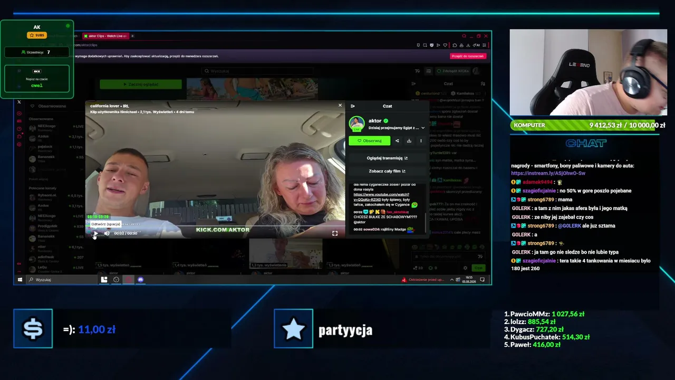
Task: Open the Windows Start menu
Action: 20,280
